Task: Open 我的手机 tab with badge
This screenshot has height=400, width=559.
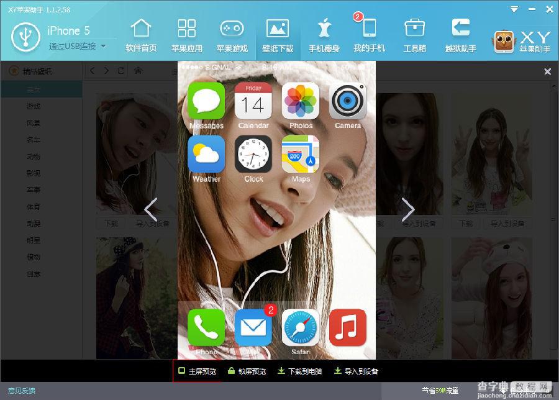Action: point(370,35)
